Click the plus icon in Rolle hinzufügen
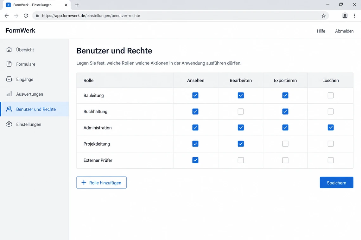Image resolution: width=361 pixels, height=240 pixels. (x=84, y=183)
